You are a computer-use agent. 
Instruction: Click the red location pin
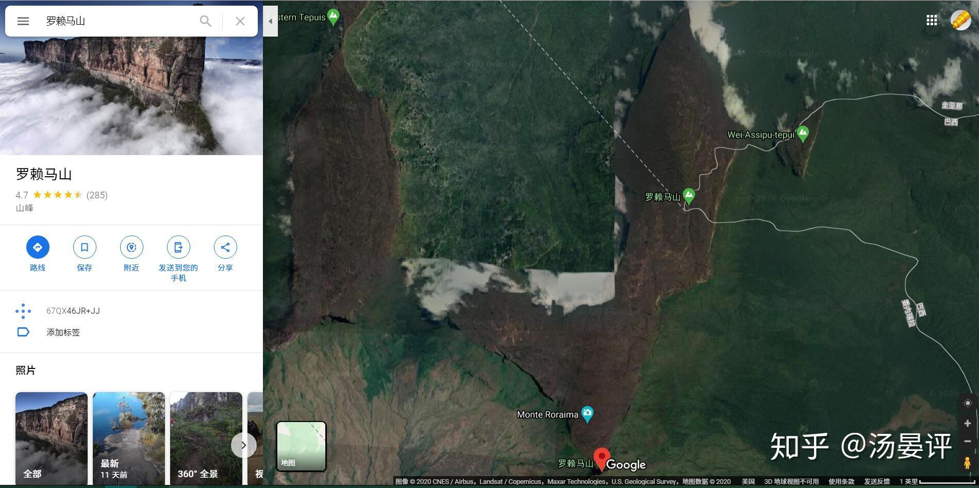601,459
